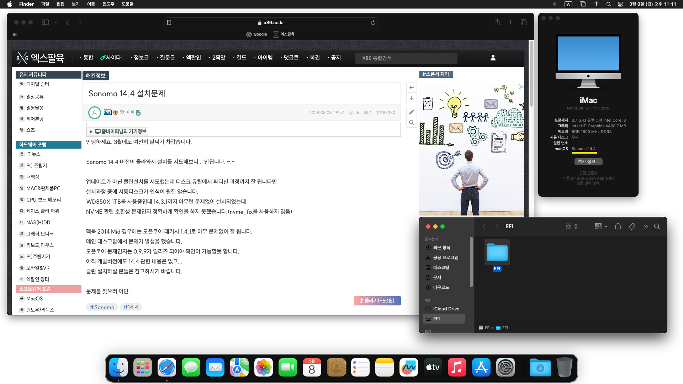
Task: Select the EFI volume in Finder sidebar
Action: click(444, 319)
